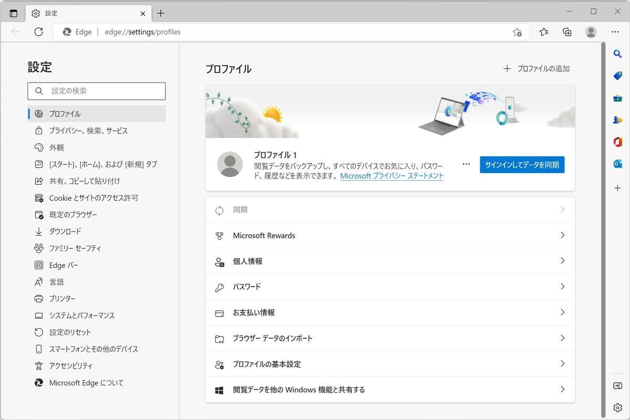The height and width of the screenshot is (420, 630).
Task: Open Edge バー settings
Action: click(x=97, y=265)
